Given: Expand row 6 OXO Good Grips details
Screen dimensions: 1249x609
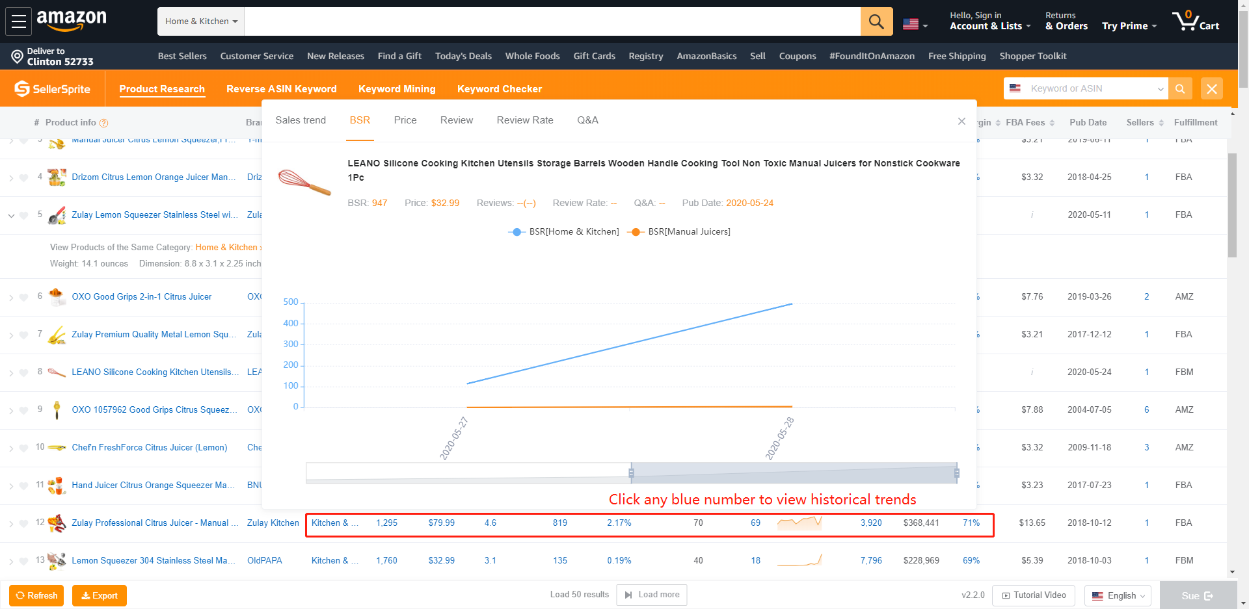Looking at the screenshot, I should click(10, 297).
